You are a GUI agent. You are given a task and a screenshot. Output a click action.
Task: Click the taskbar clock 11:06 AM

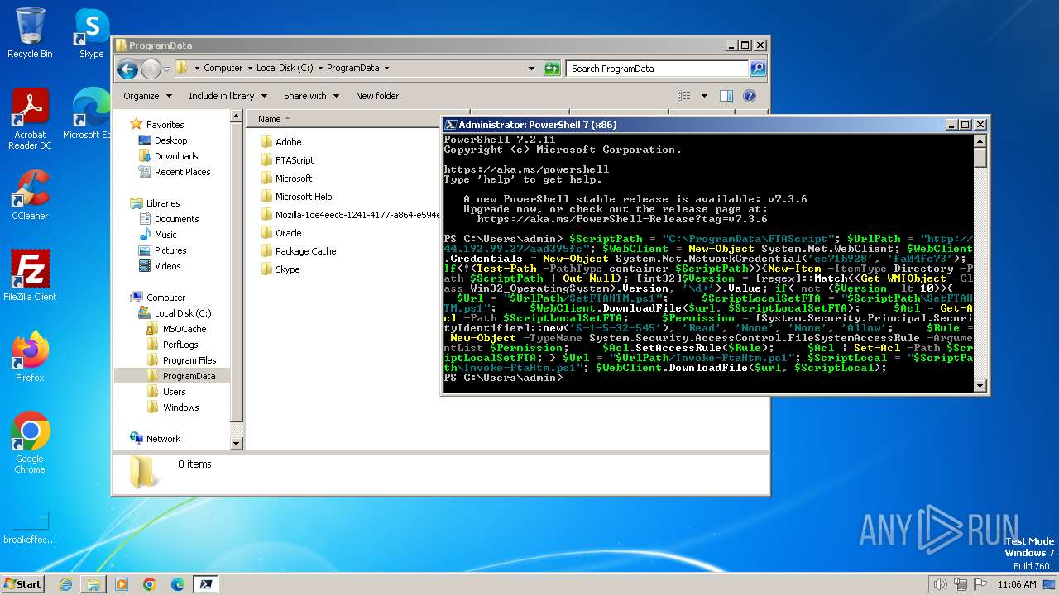(1017, 584)
